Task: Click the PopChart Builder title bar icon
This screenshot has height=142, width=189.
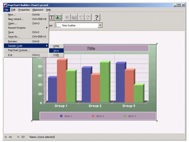Action: [6, 5]
